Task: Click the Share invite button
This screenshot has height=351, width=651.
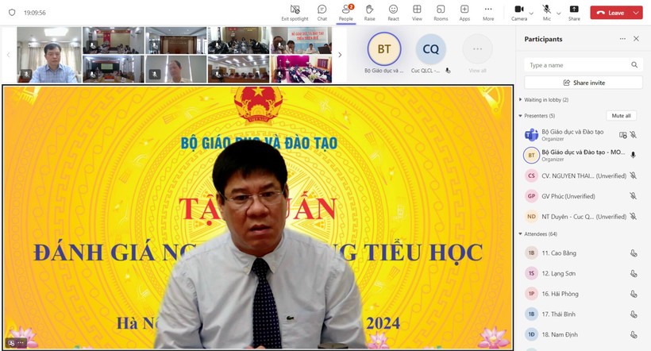Action: click(584, 83)
